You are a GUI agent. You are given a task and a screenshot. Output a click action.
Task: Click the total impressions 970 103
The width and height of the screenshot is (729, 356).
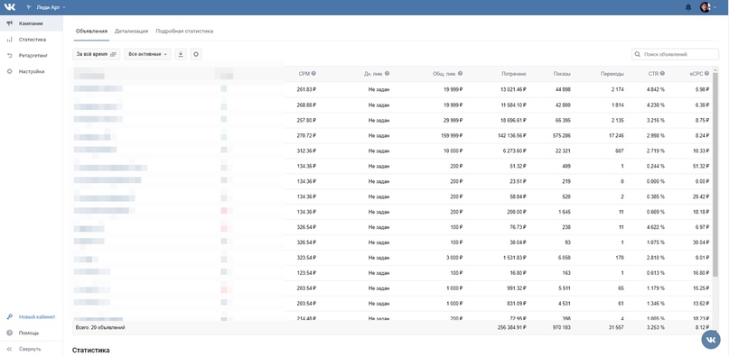pos(561,327)
